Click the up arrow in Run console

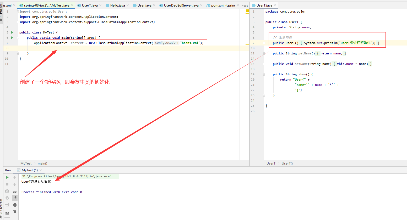[x=15, y=177]
